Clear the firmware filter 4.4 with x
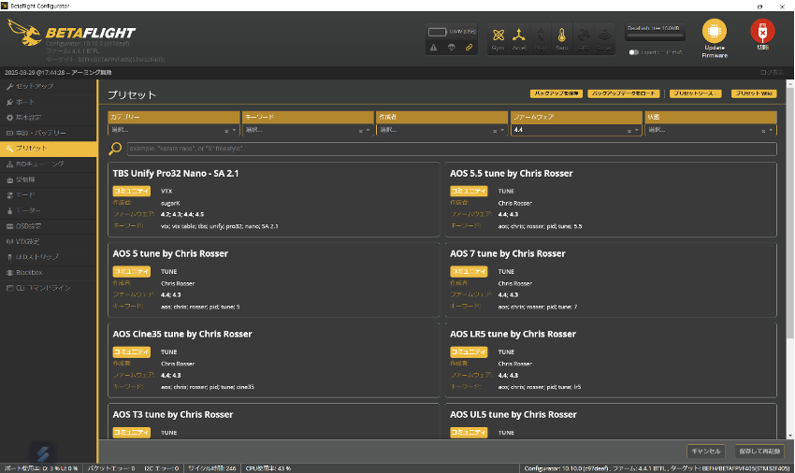Image resolution: width=795 pixels, height=473 pixels. 629,131
